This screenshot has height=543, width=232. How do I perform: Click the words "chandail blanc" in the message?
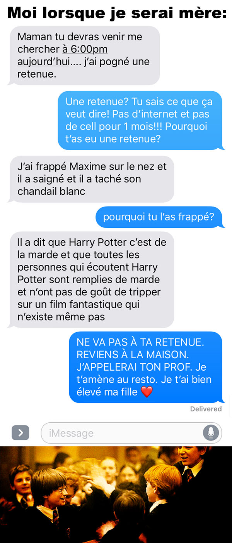coord(51,191)
